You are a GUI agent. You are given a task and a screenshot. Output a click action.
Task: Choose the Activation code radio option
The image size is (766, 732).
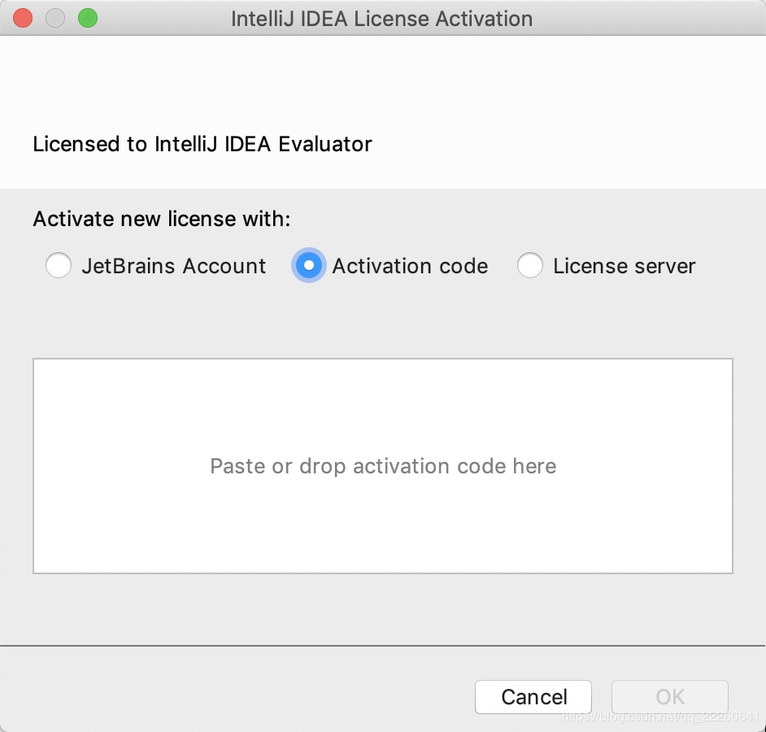(x=309, y=266)
